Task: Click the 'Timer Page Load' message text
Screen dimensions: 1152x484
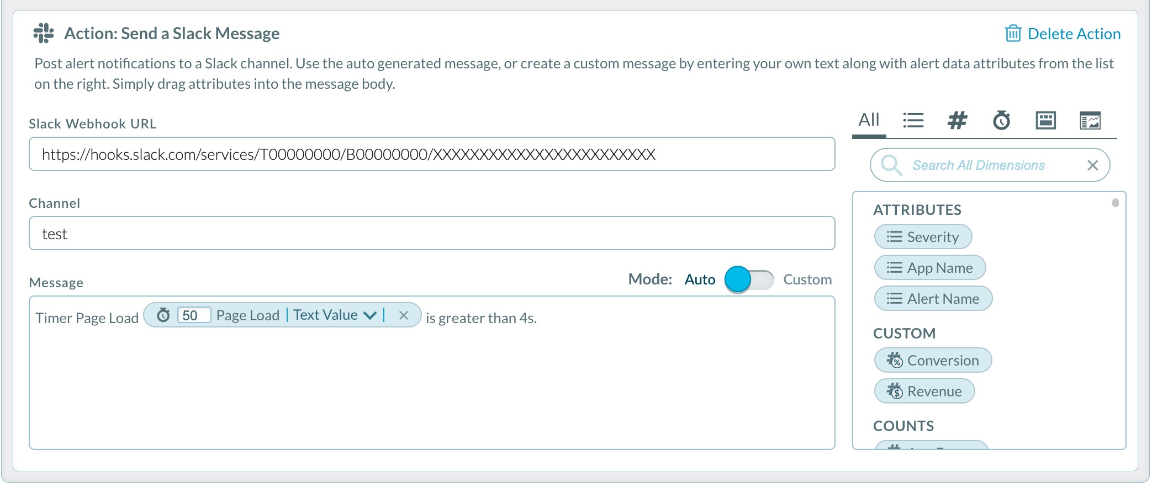Action: [87, 318]
